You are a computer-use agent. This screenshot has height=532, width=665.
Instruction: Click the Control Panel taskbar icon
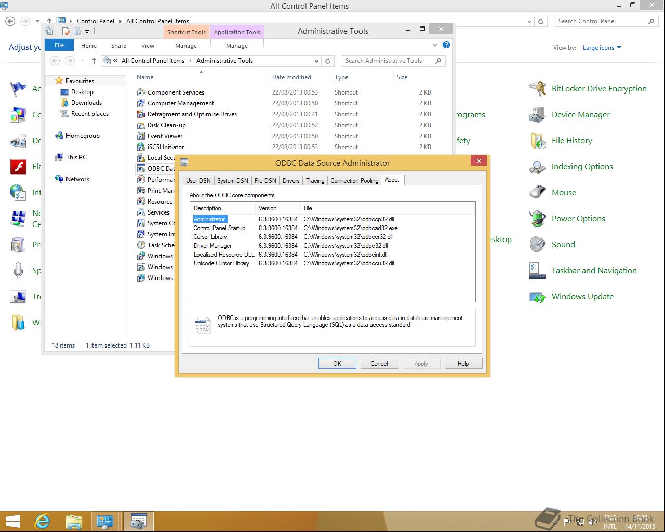click(x=105, y=521)
